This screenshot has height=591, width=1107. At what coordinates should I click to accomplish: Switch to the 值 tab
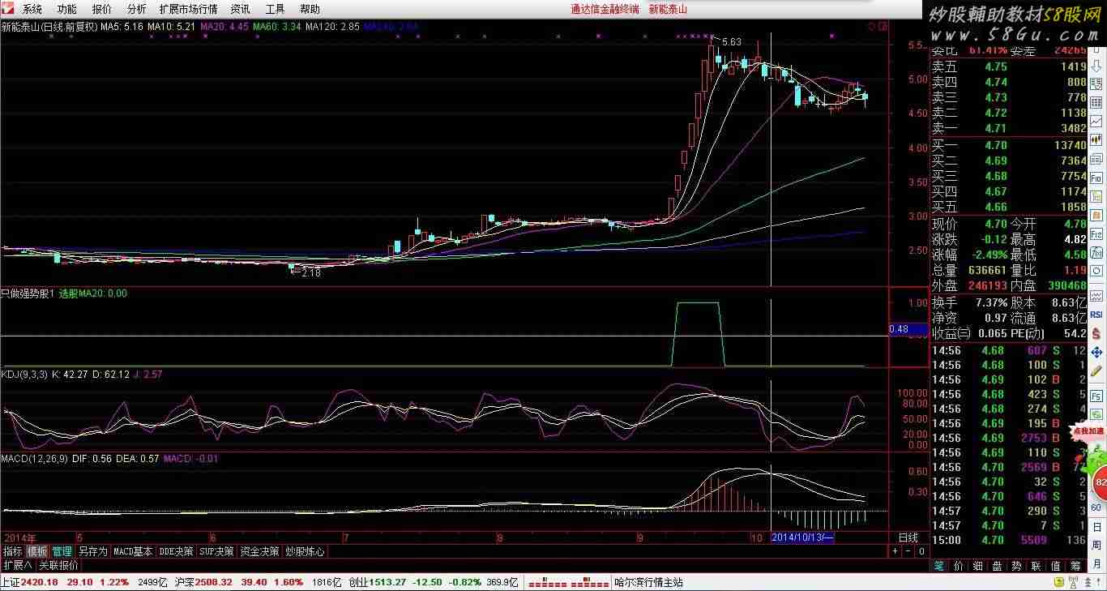click(1056, 566)
